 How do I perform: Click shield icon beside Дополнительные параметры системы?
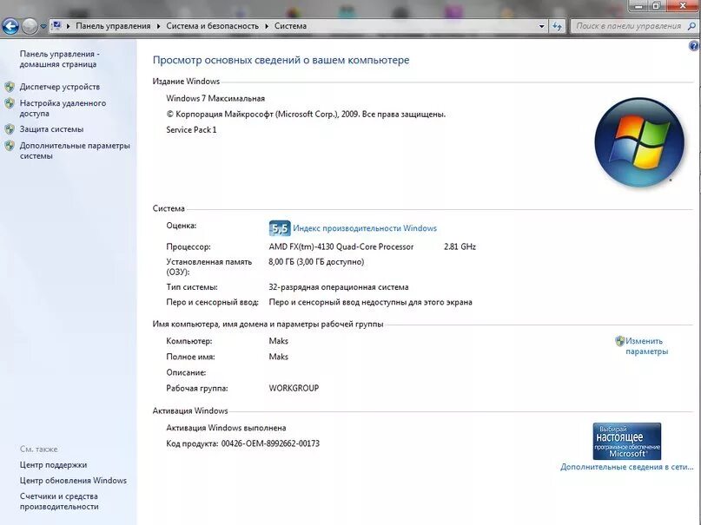10,146
